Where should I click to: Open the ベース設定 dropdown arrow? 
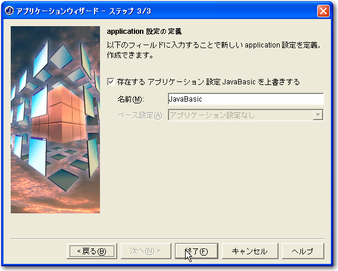[318, 115]
